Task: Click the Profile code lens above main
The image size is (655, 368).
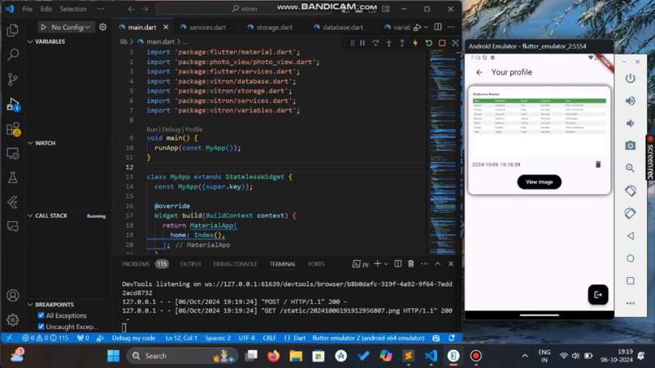Action: click(x=194, y=129)
